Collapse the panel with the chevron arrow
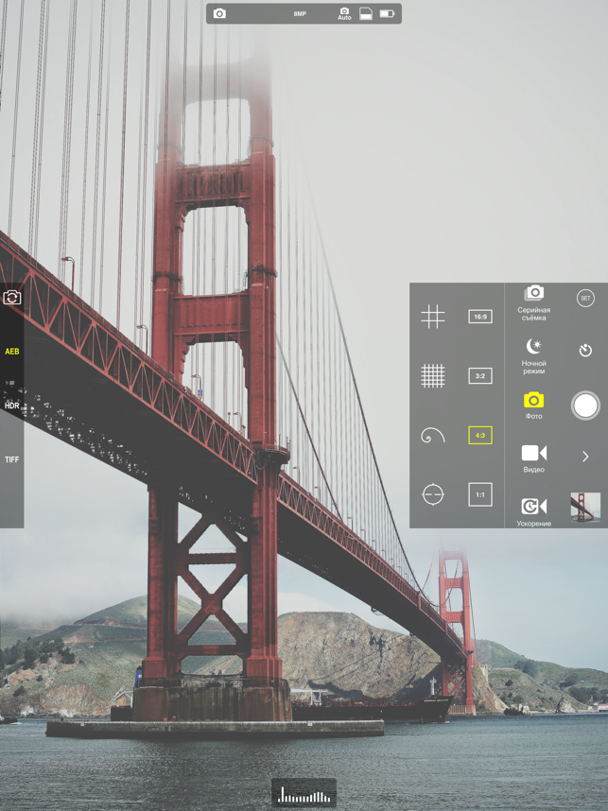Viewport: 608px width, 811px height. pos(585,457)
